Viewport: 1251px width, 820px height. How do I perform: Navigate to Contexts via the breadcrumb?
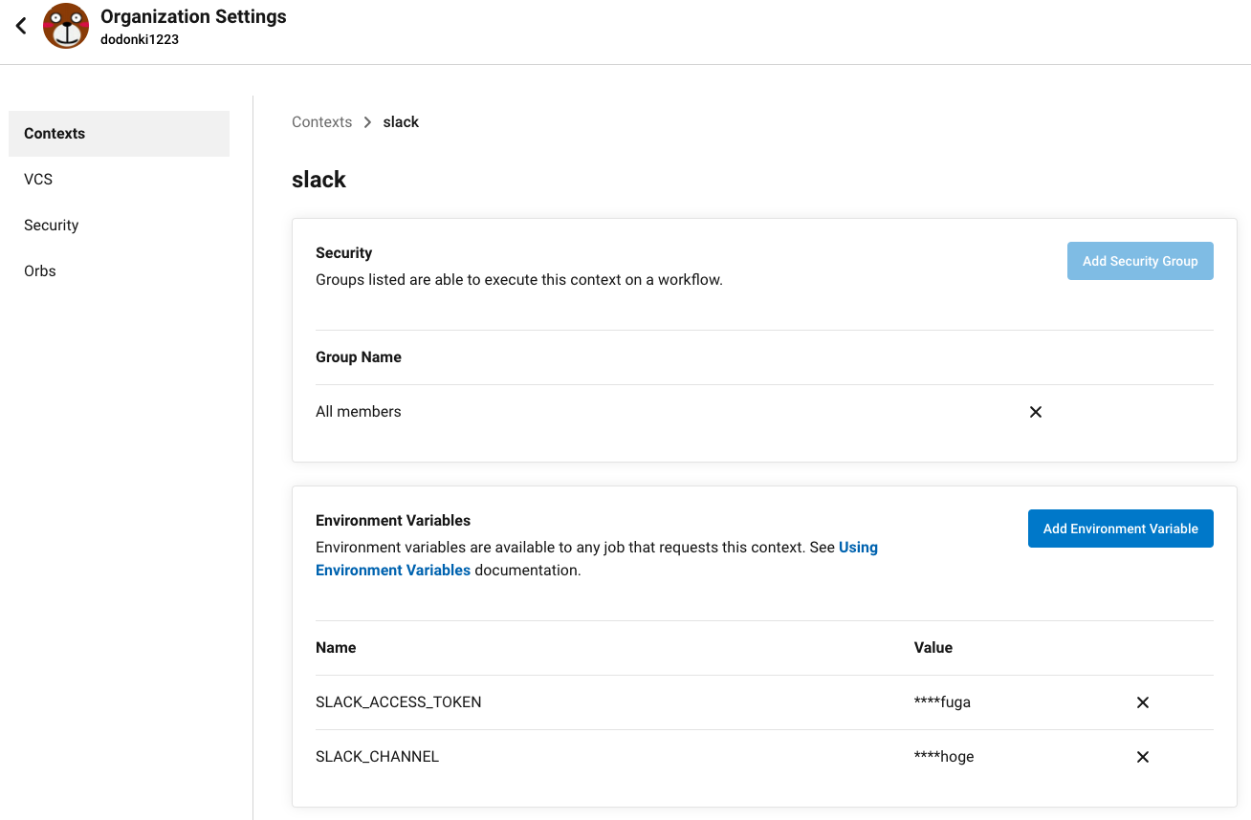321,122
